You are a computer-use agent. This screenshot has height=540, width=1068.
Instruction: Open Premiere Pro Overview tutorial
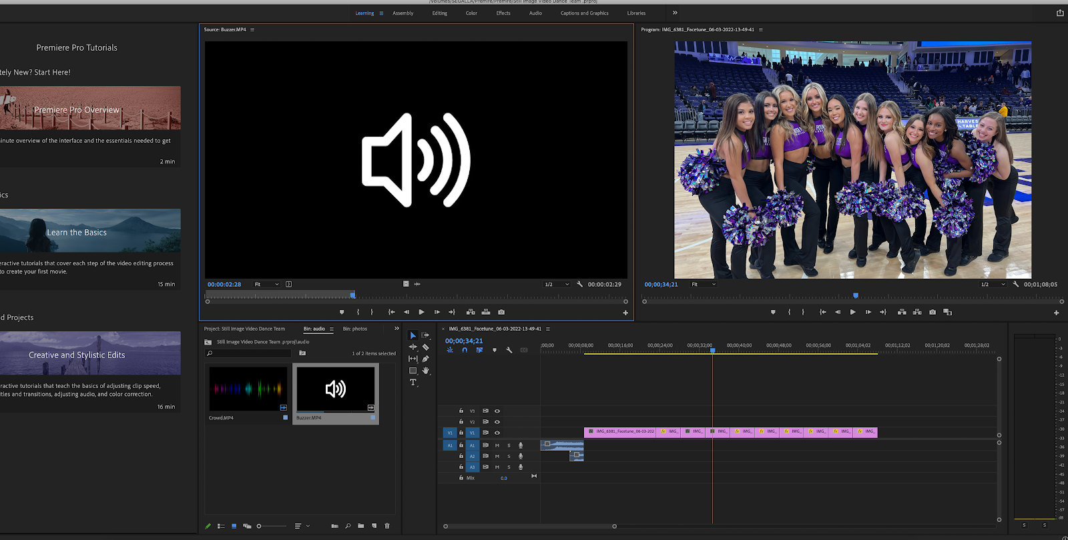[x=90, y=108]
